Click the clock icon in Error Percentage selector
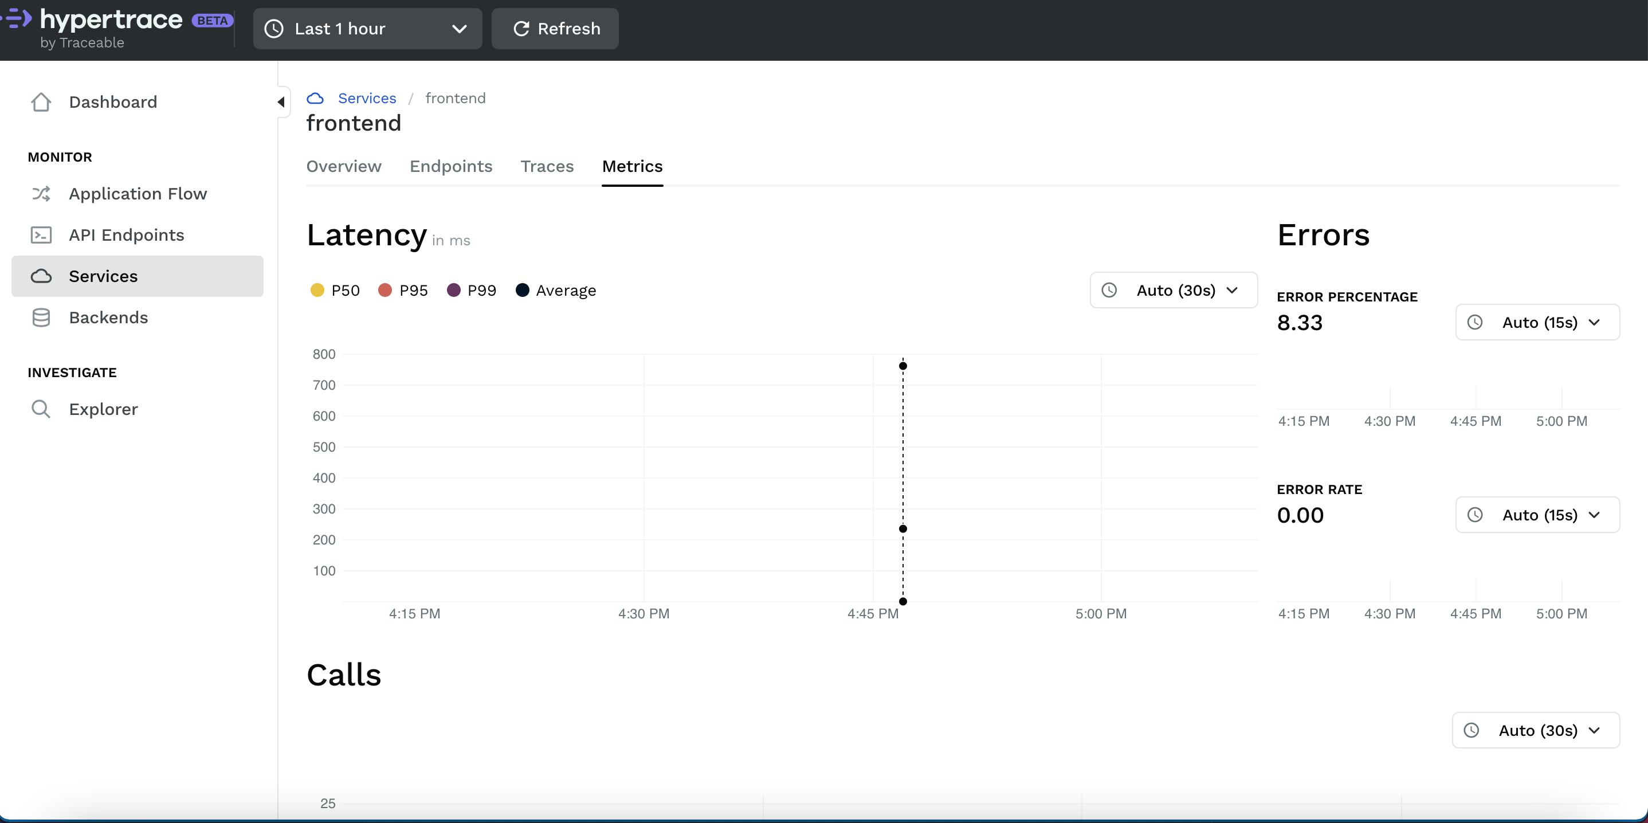This screenshot has height=823, width=1648. 1474,323
